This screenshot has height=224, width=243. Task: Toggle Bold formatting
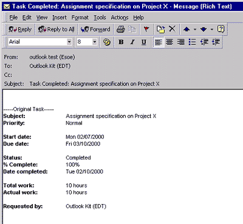coord(121,42)
